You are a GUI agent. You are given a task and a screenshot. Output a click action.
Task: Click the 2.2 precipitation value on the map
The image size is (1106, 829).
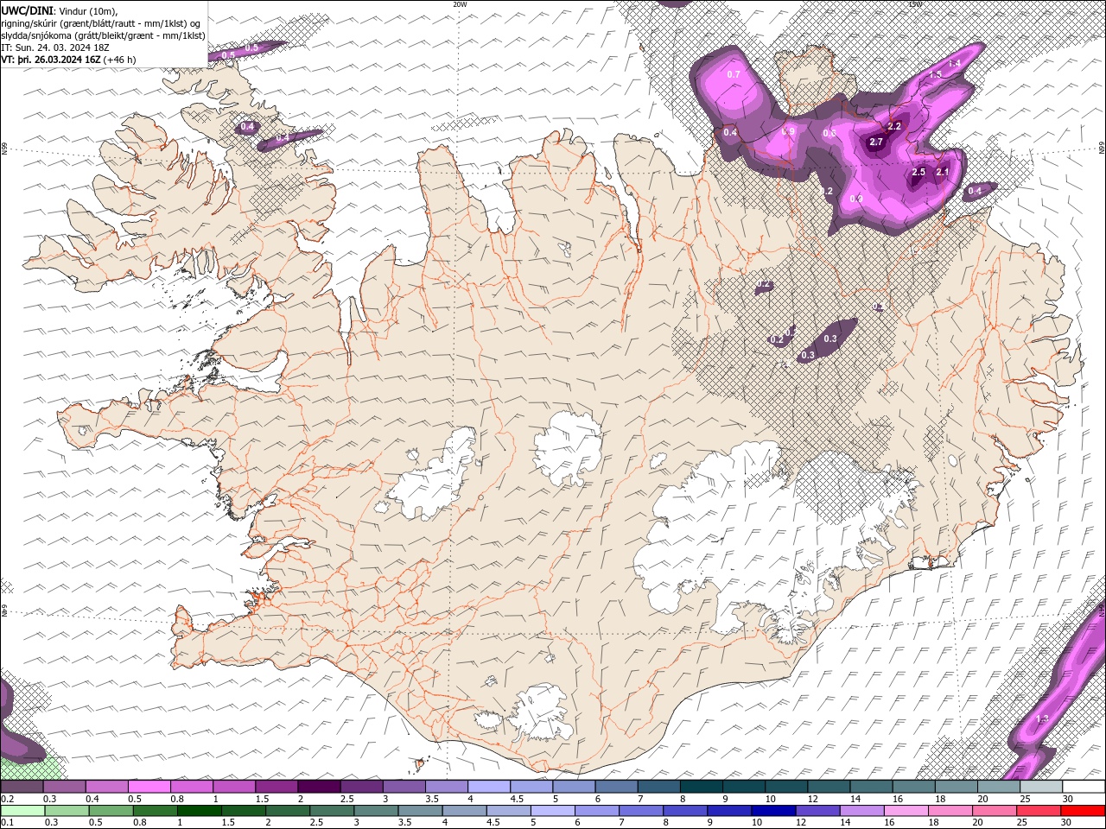click(x=894, y=127)
